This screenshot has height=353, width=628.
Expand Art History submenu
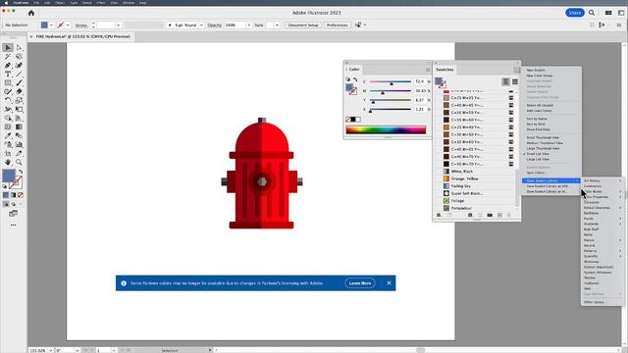602,180
